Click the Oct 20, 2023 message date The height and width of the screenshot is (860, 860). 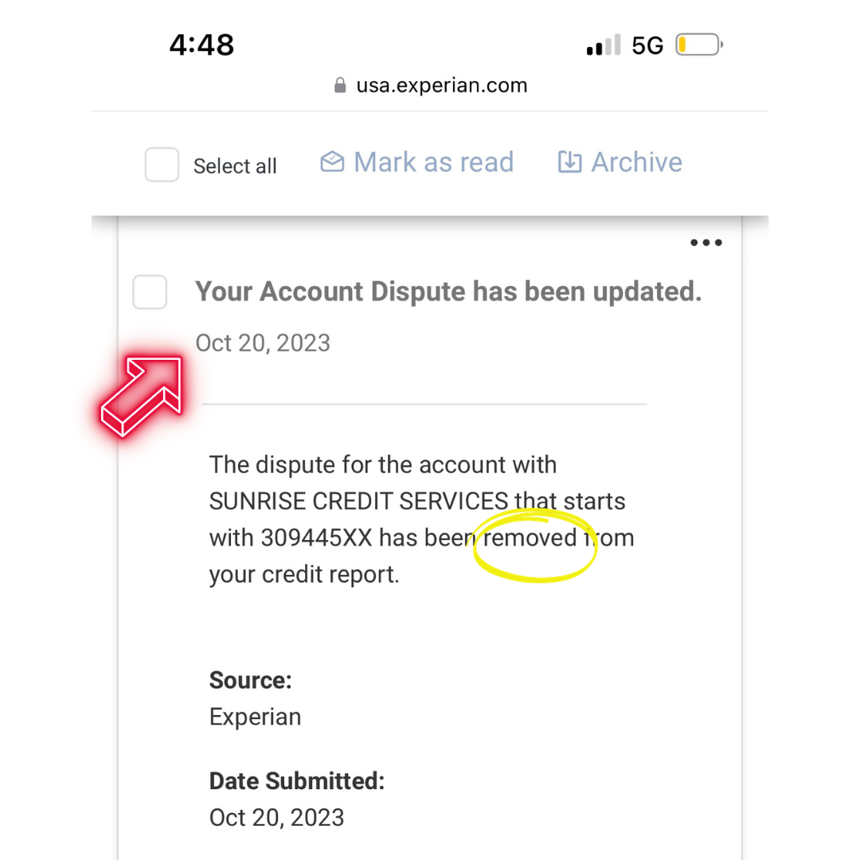(x=263, y=343)
